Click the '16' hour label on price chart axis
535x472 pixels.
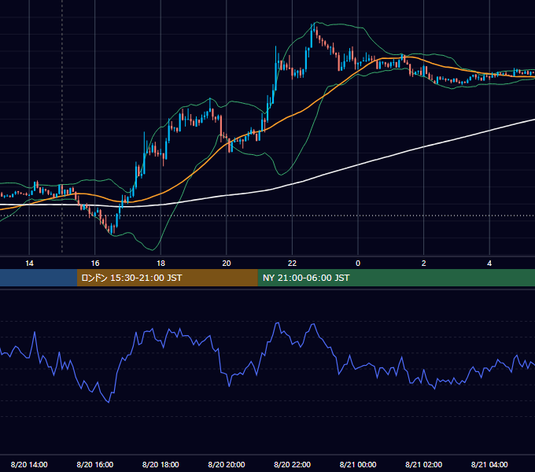point(95,264)
